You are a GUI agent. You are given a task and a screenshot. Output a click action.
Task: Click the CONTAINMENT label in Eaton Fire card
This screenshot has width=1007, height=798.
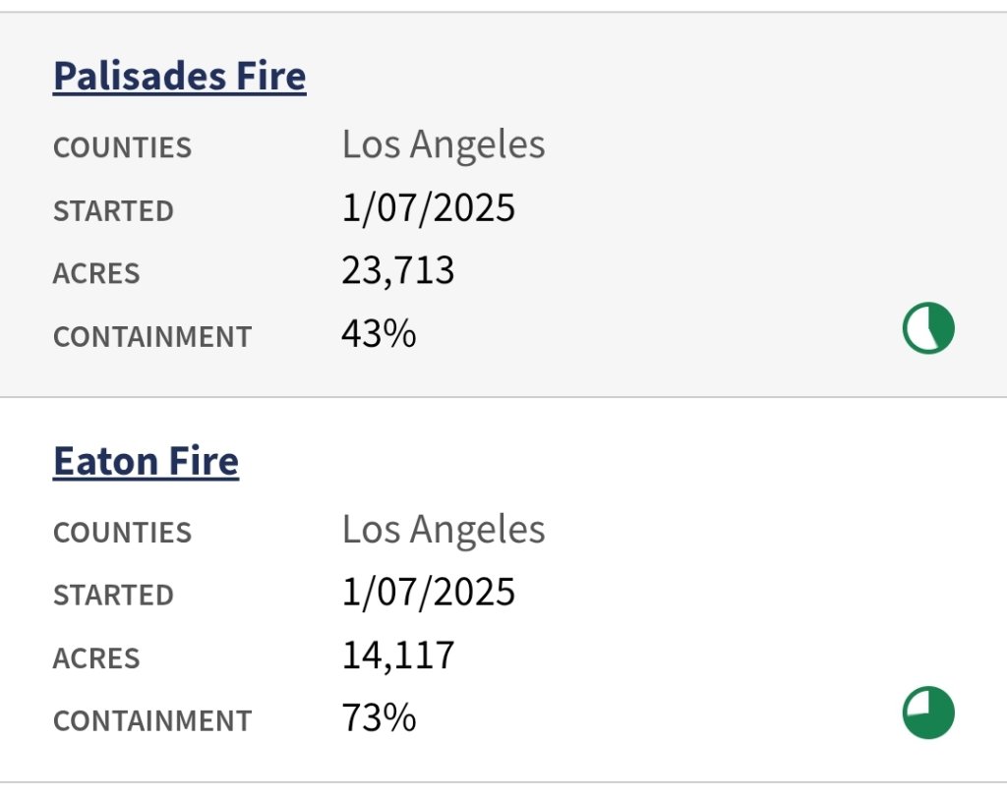tap(152, 721)
